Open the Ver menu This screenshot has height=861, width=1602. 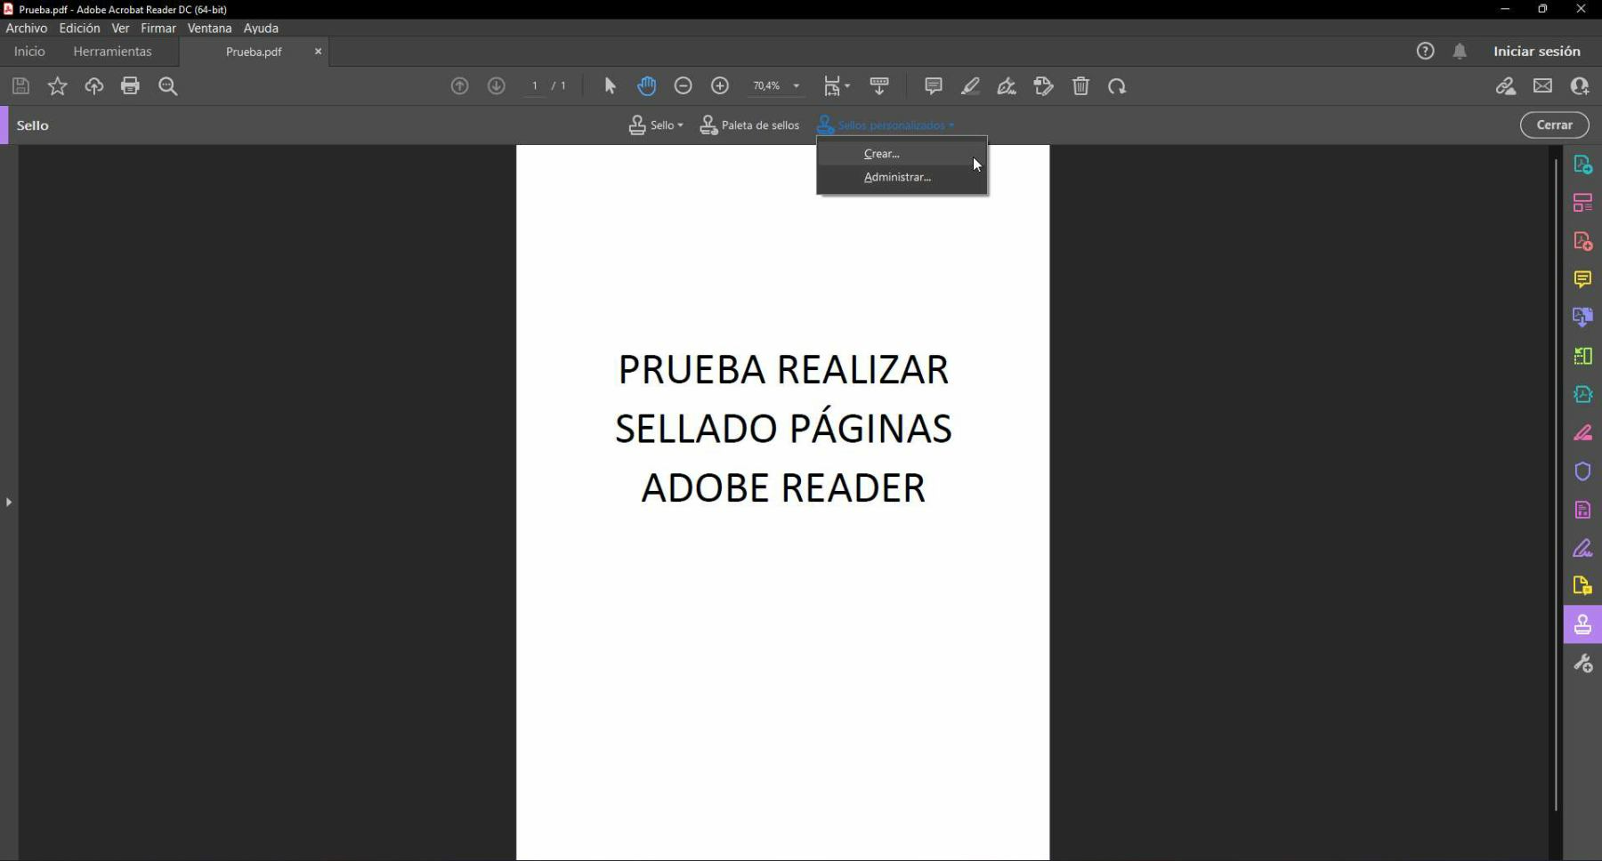click(x=120, y=28)
